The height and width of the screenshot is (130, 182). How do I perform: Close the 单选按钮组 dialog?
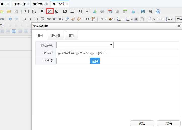pyautogui.click(x=179, y=26)
